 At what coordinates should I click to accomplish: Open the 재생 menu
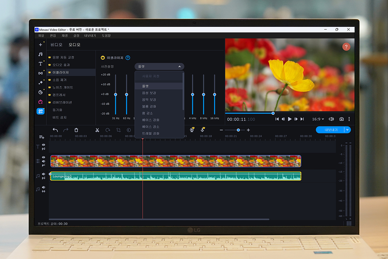pyautogui.click(x=64, y=36)
